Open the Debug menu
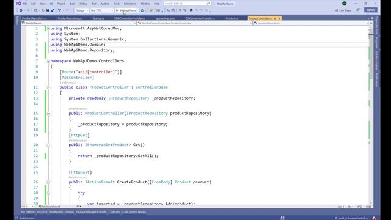The height and width of the screenshot is (220, 391). pyautogui.click(x=84, y=4)
